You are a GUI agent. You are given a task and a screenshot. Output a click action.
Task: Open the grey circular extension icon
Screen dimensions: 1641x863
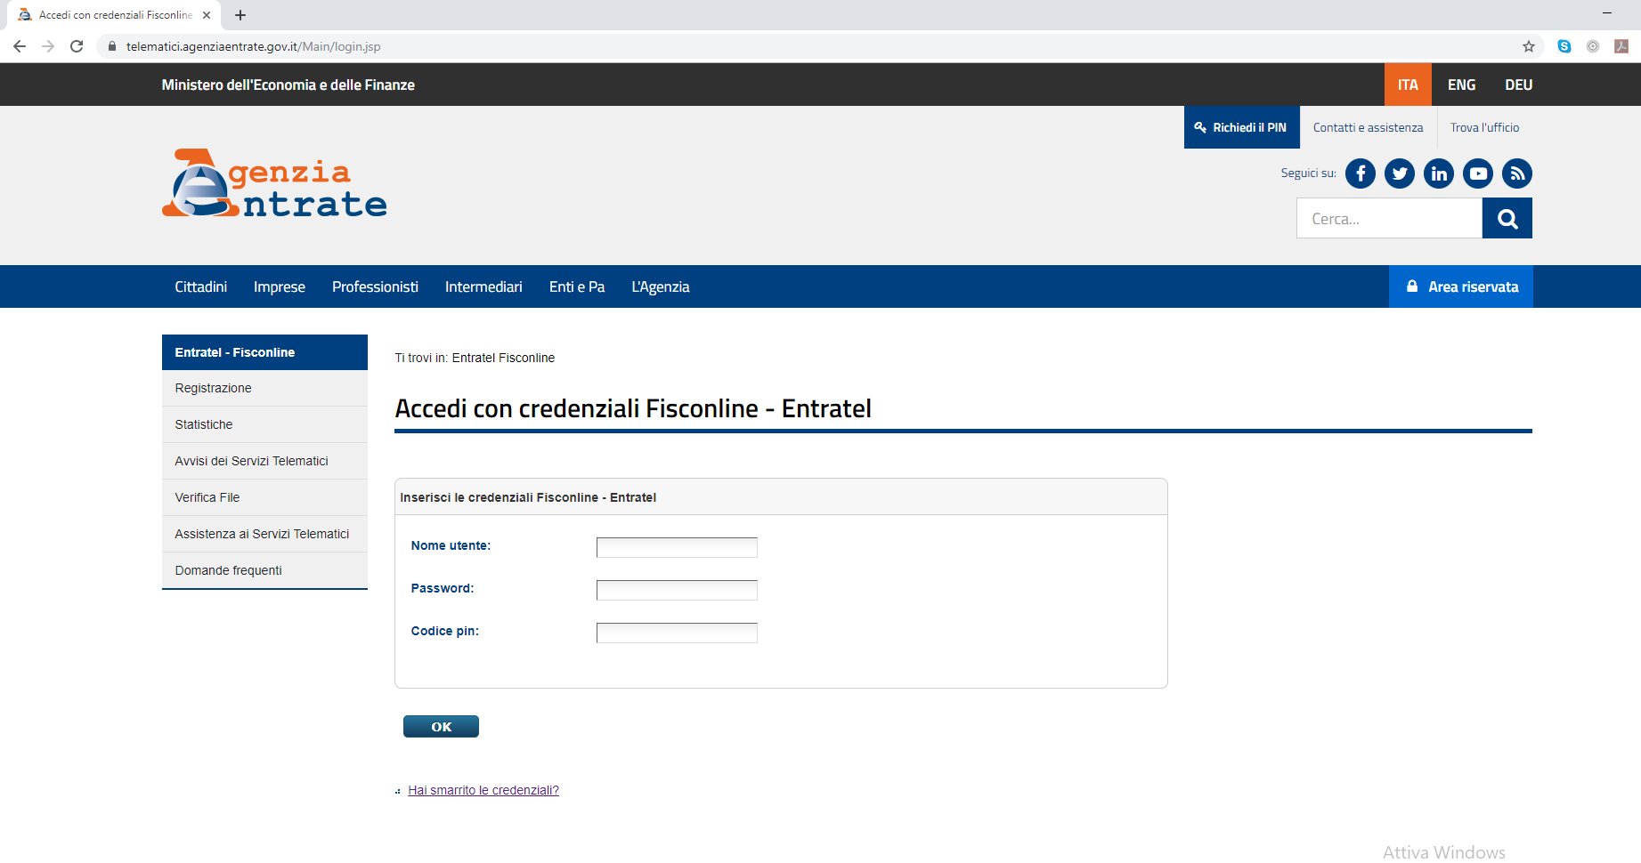click(x=1593, y=46)
